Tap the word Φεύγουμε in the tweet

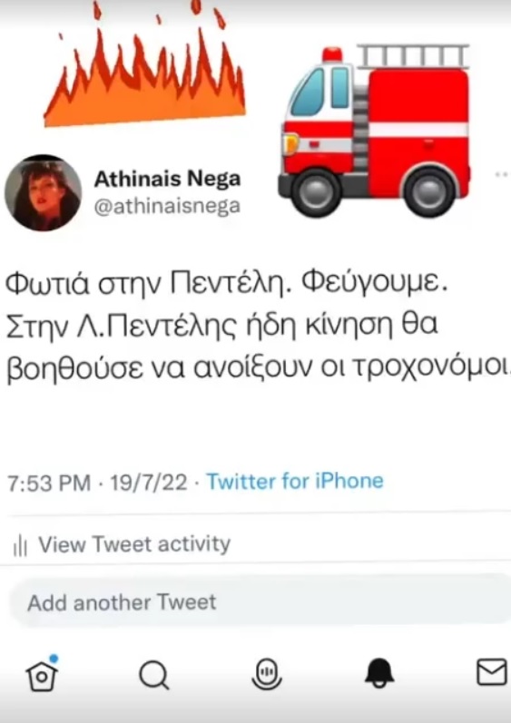(375, 282)
